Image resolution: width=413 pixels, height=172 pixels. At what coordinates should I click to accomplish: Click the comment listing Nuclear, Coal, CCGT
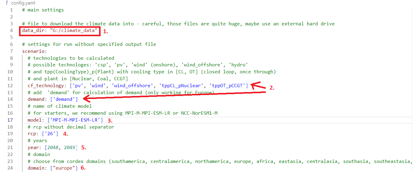coord(78,79)
